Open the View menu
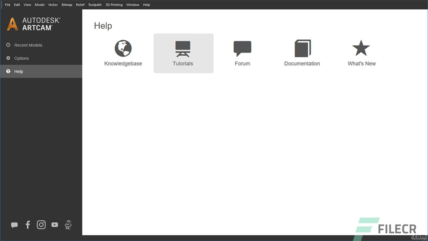Screen dimensions: 428x241 click(27, 5)
